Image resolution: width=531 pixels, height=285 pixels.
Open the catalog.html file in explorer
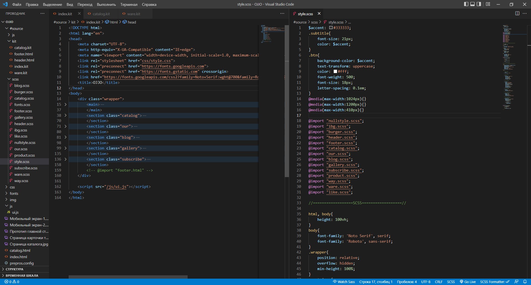tap(20, 250)
